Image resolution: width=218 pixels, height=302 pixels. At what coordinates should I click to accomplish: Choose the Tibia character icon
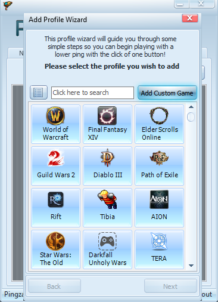coord(107,199)
